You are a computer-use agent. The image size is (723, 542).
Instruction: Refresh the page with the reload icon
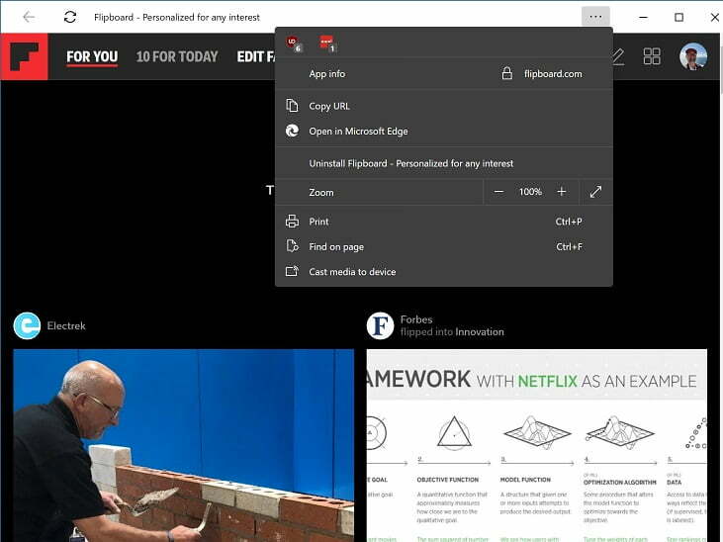click(x=69, y=17)
